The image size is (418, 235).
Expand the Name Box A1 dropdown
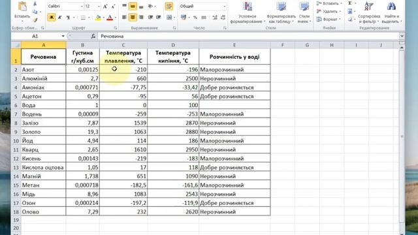point(63,37)
